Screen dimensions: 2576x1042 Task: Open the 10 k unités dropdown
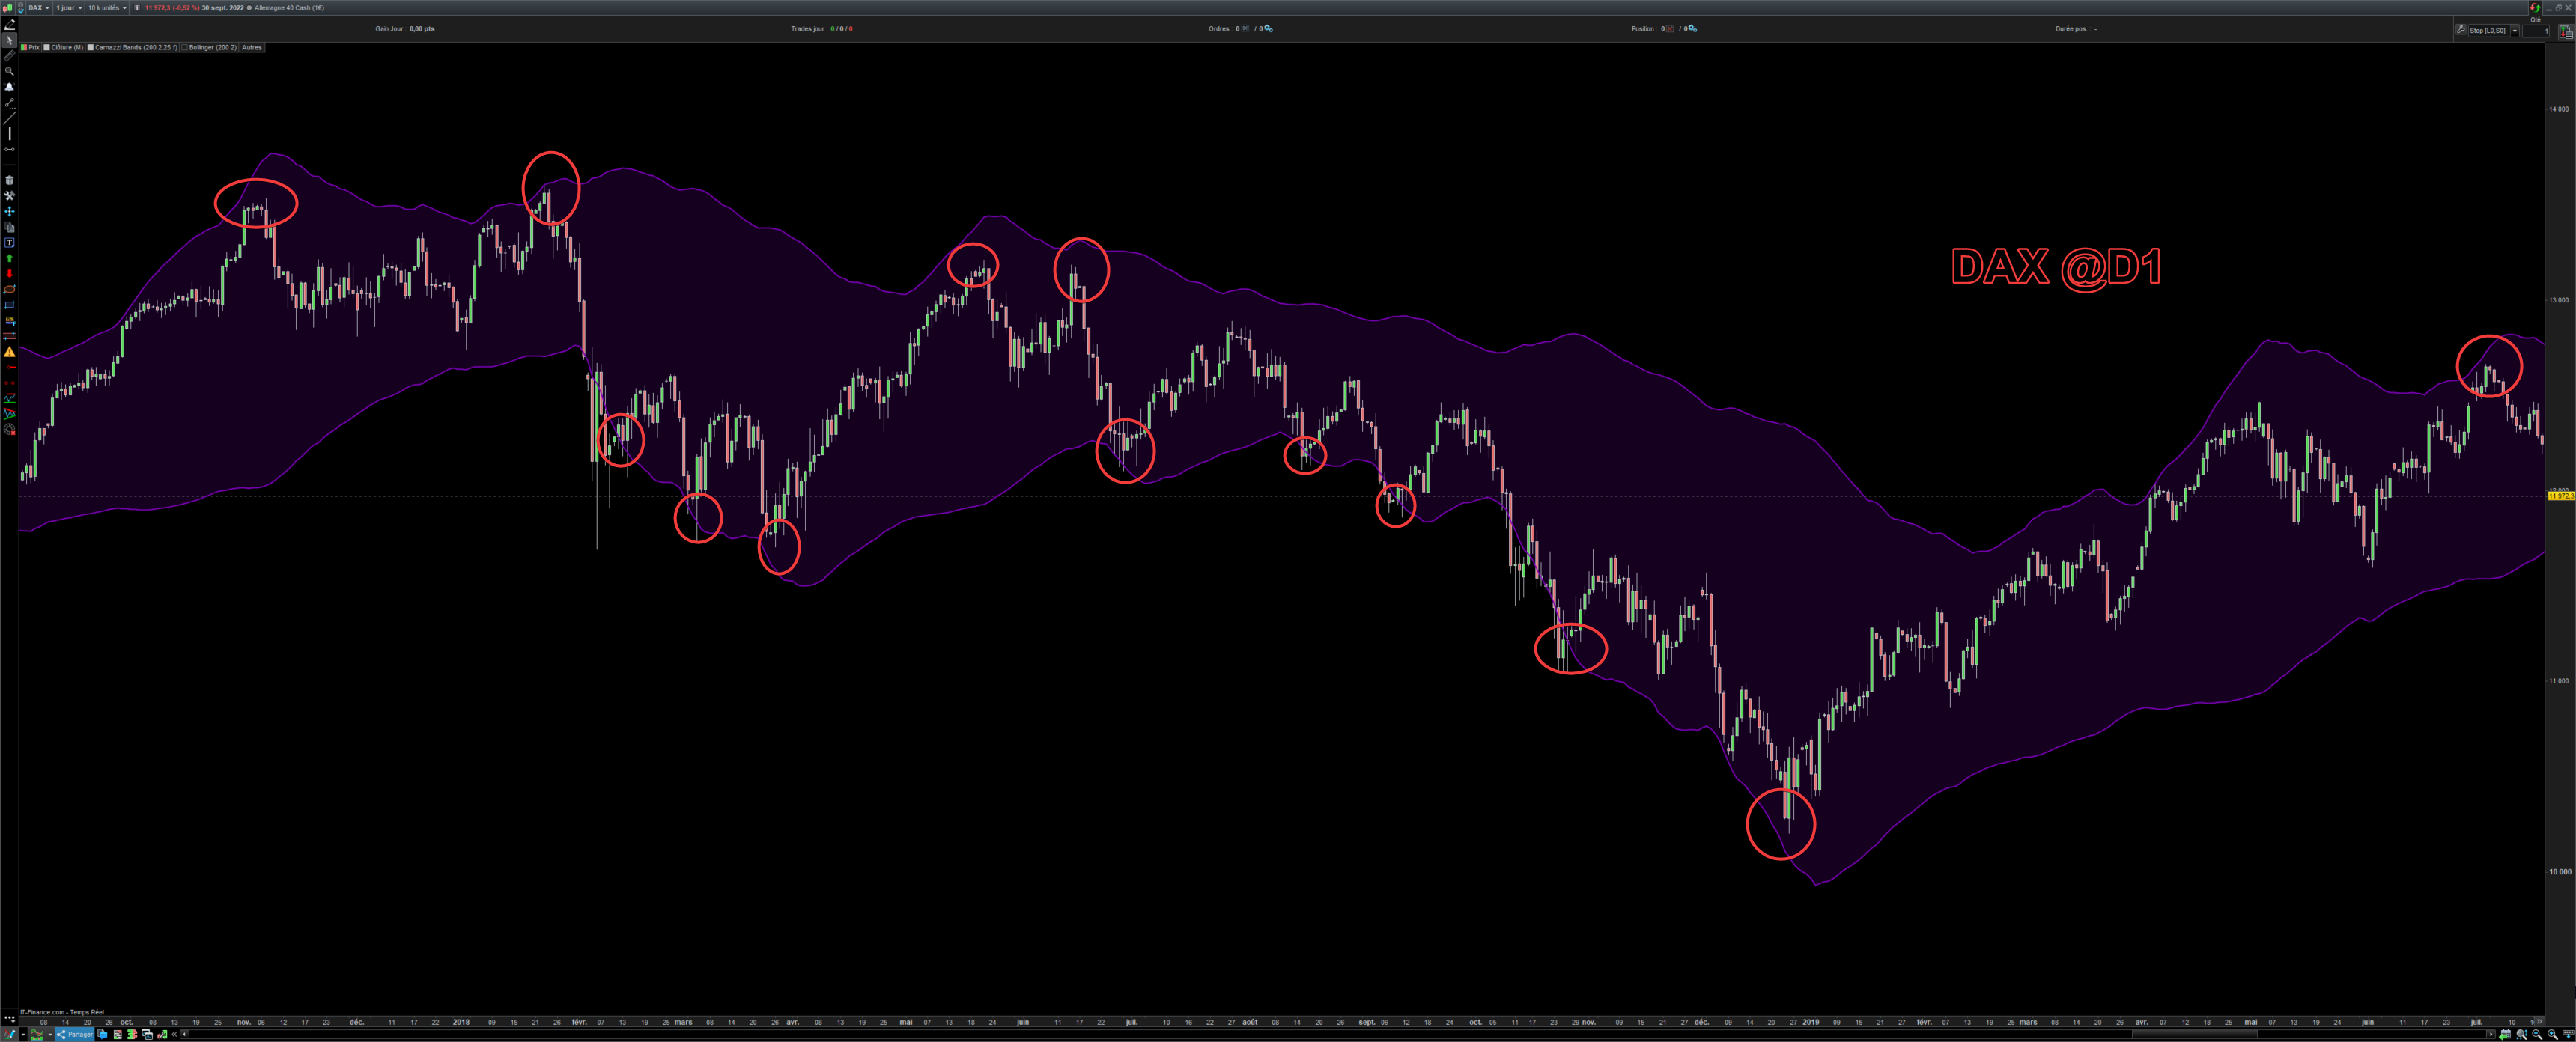click(107, 8)
